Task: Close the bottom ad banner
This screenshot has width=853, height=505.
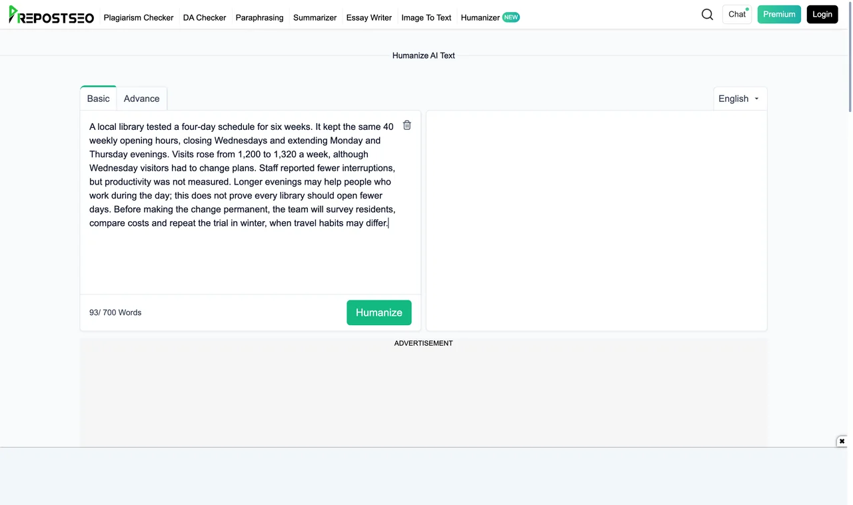Action: click(842, 441)
